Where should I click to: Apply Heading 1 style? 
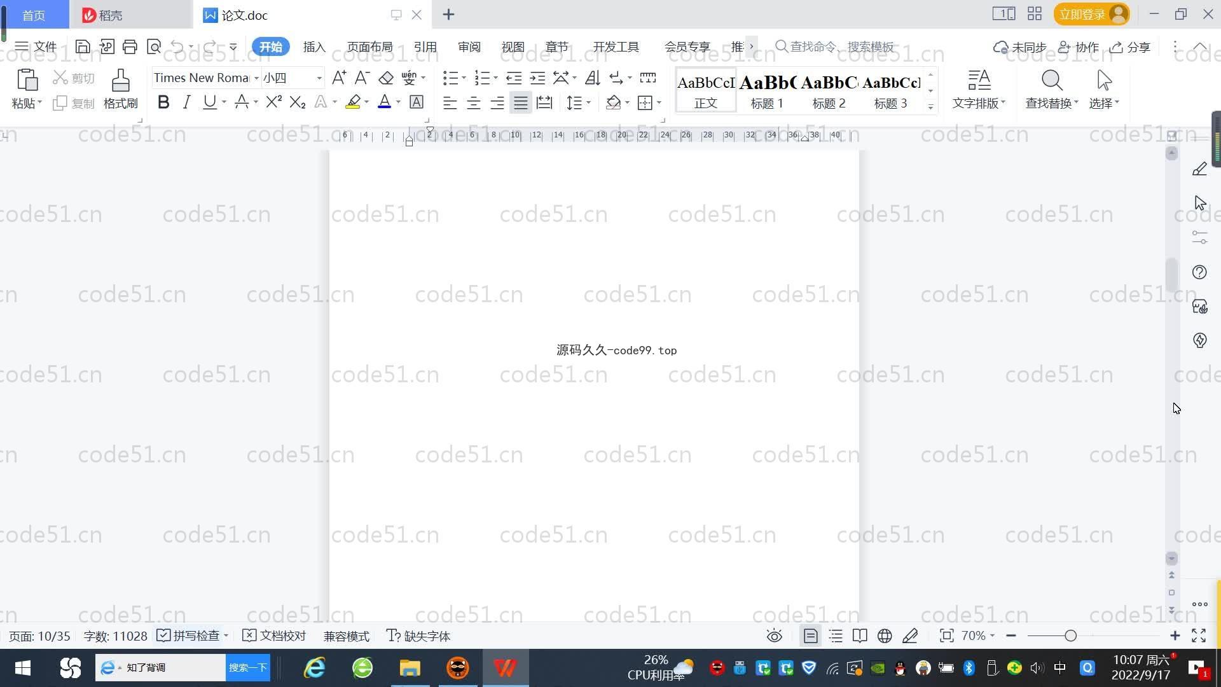tap(767, 90)
